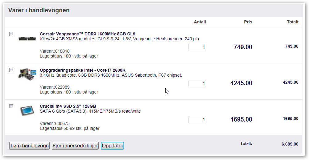309x160 pixels.
Task: Open the Corsair Vengeance DDR3 1600MHz 8GB title
Action: (x=88, y=34)
